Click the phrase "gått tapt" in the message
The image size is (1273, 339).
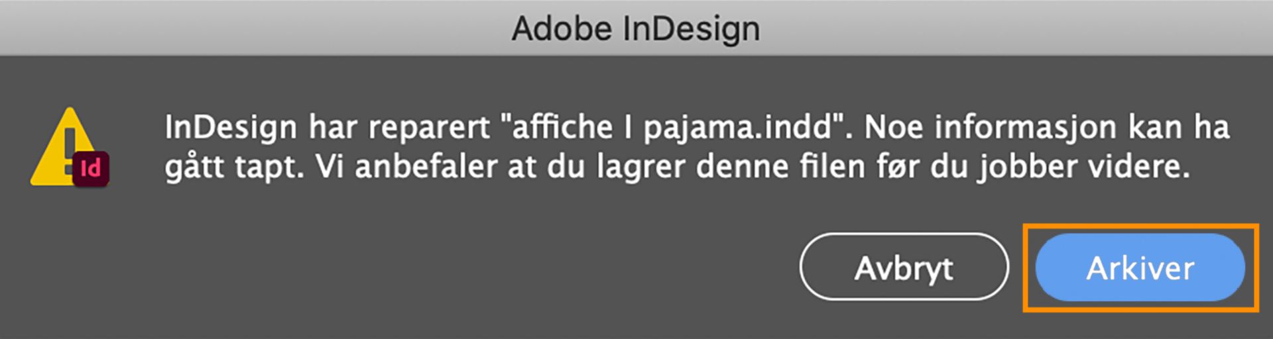click(233, 167)
